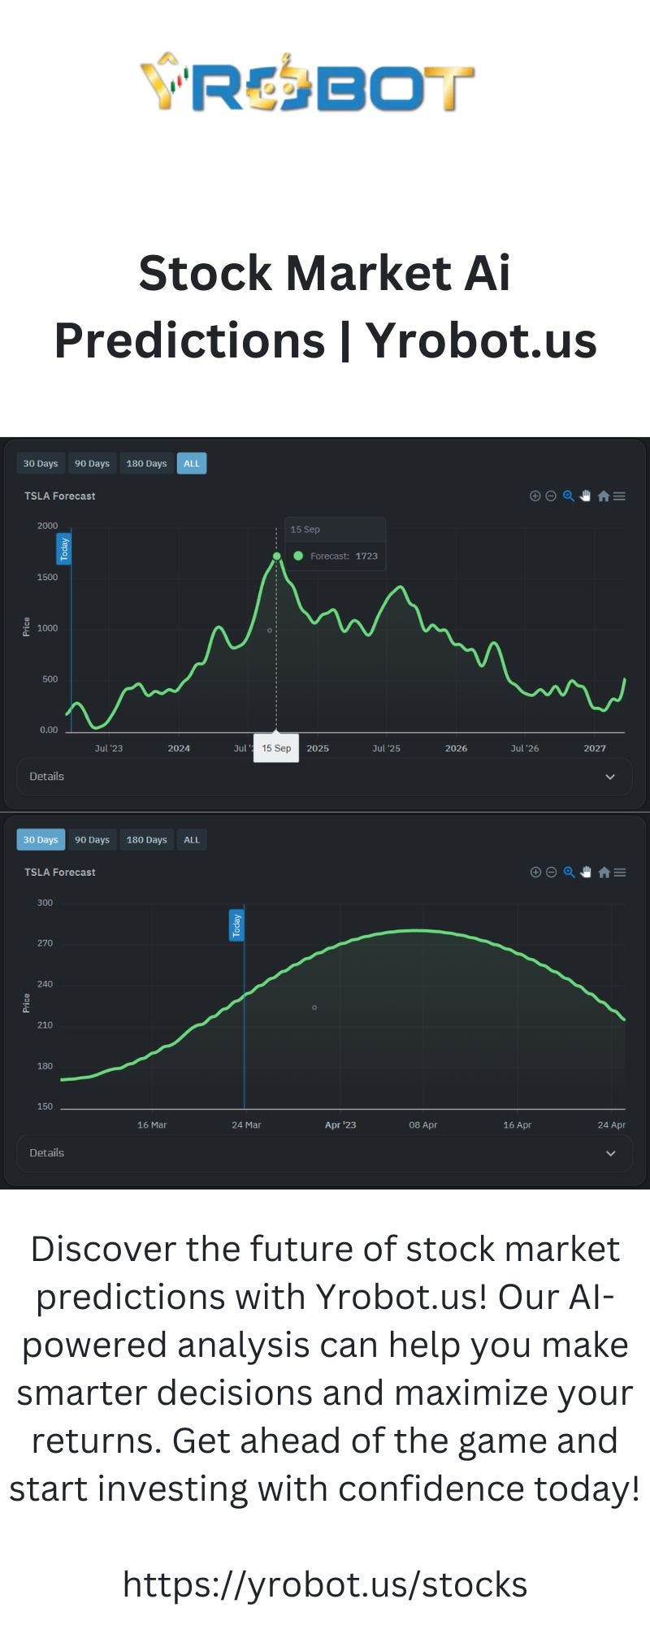Pan hand tool on lower chart
650x1625 pixels.
click(586, 872)
